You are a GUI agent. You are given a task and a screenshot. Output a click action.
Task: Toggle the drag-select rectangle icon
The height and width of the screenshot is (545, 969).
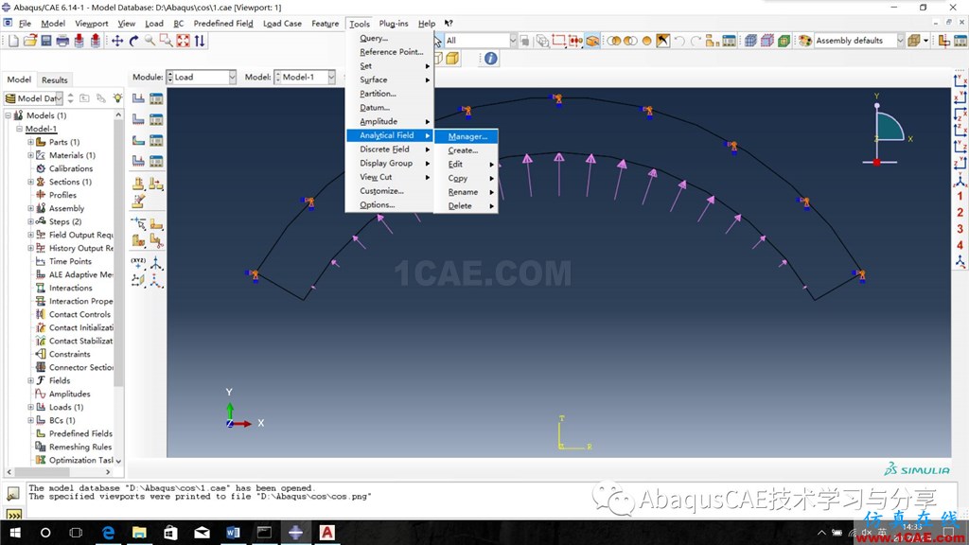(559, 41)
